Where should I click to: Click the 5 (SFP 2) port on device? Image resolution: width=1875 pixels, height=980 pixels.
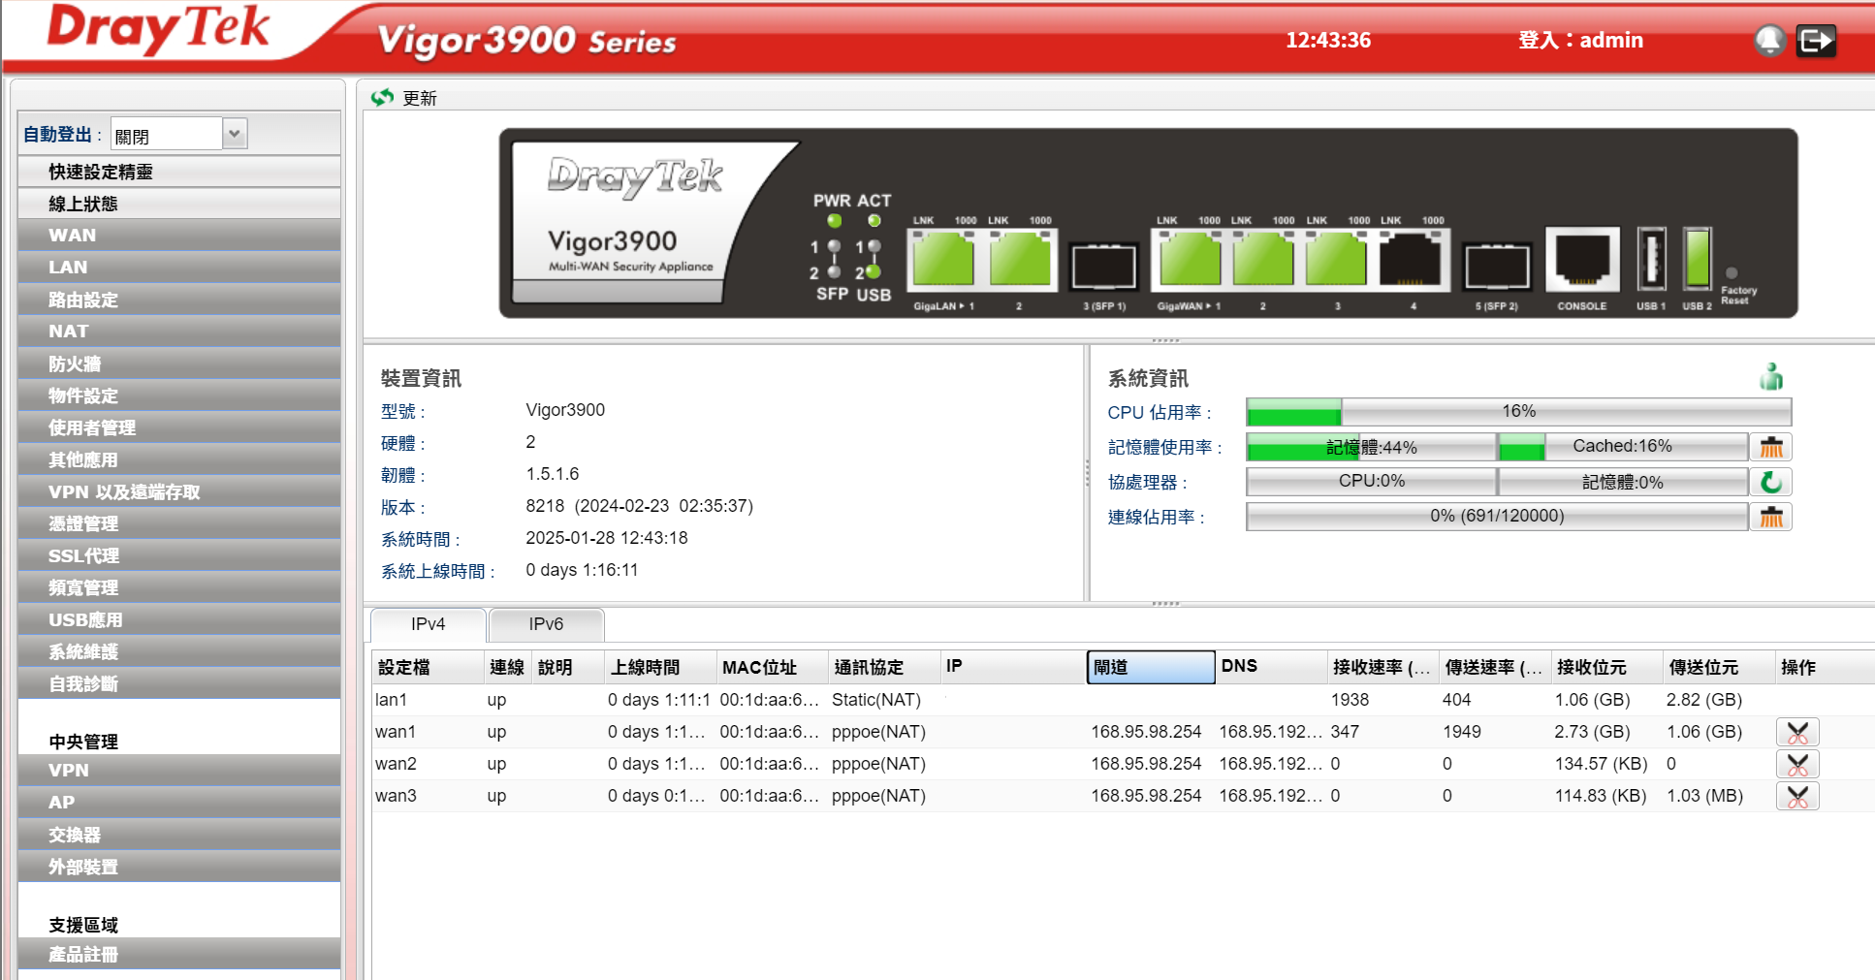[1498, 267]
